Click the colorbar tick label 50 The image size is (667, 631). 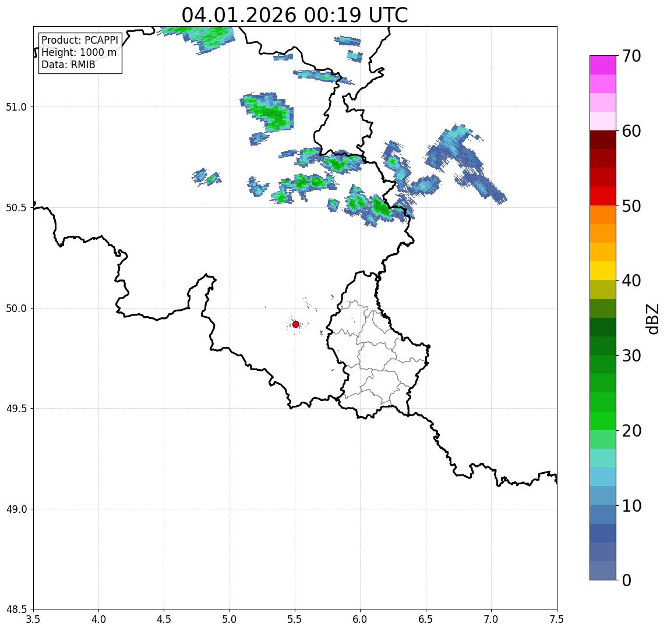[x=631, y=206]
